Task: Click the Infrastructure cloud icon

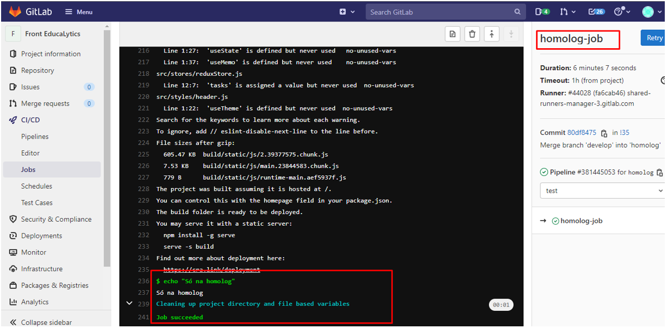Action: [x=13, y=269]
